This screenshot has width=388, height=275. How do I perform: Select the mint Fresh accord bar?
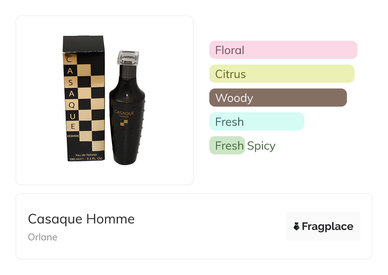coord(256,122)
